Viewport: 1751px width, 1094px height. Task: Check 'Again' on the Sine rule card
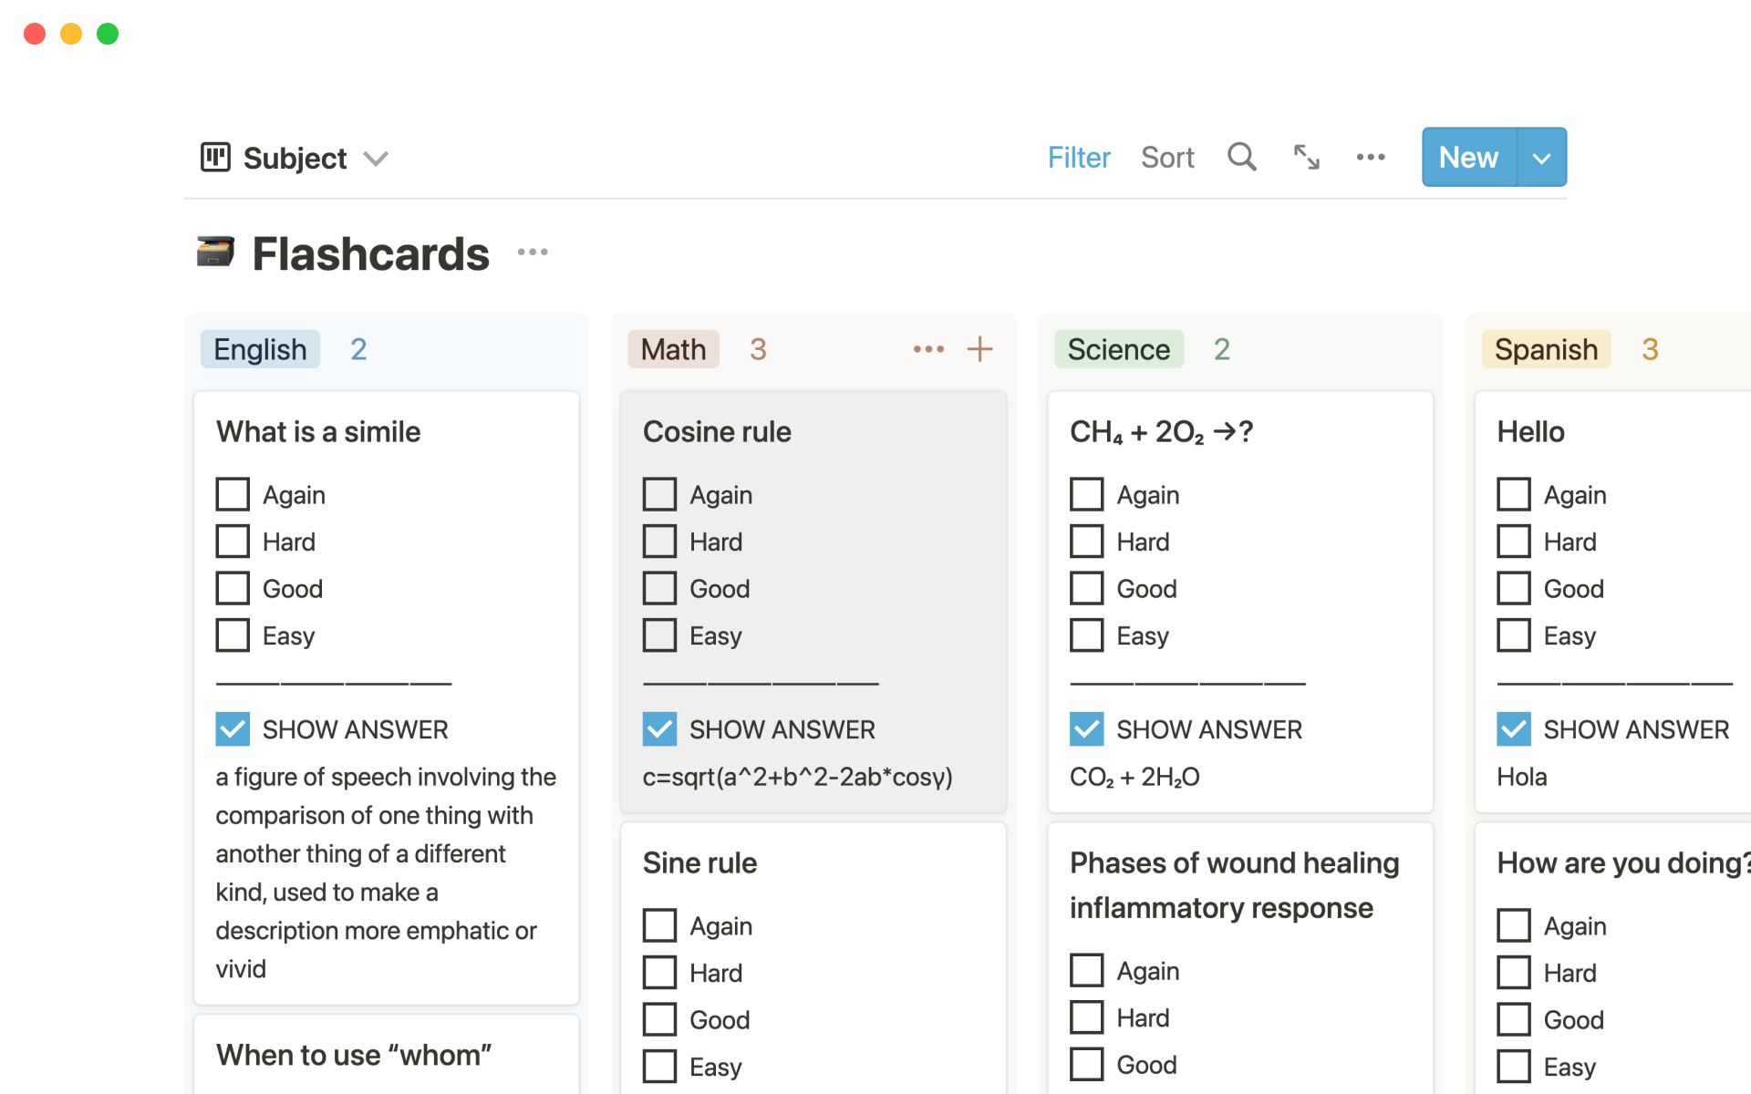659,924
